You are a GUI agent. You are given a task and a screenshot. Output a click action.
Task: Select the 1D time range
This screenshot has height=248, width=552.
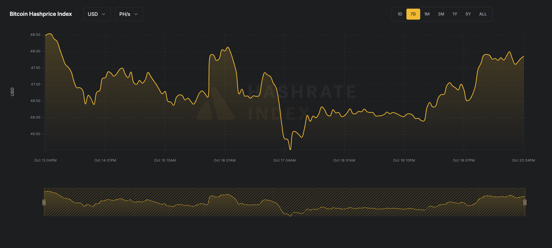pyautogui.click(x=400, y=14)
